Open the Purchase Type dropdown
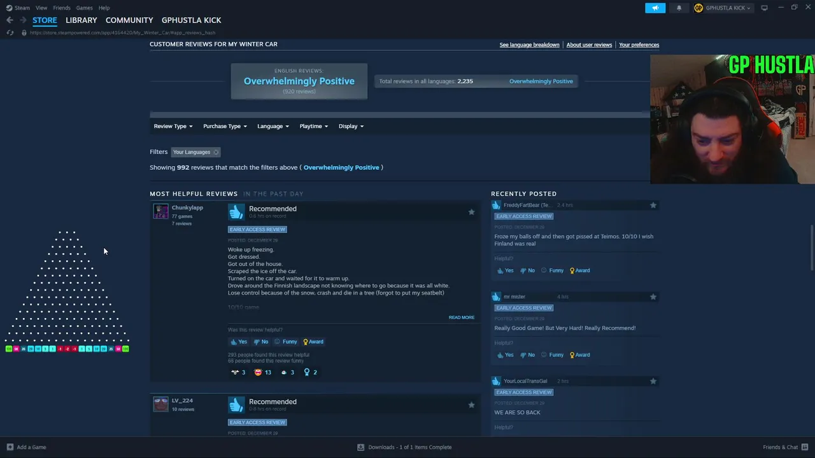The image size is (815, 458). tap(225, 126)
